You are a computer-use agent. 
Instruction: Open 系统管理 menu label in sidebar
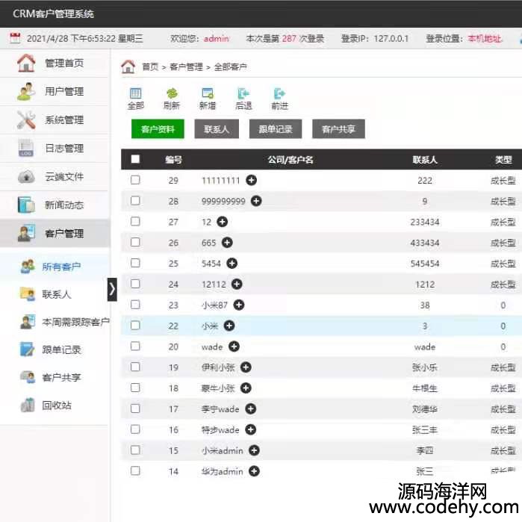coord(64,119)
